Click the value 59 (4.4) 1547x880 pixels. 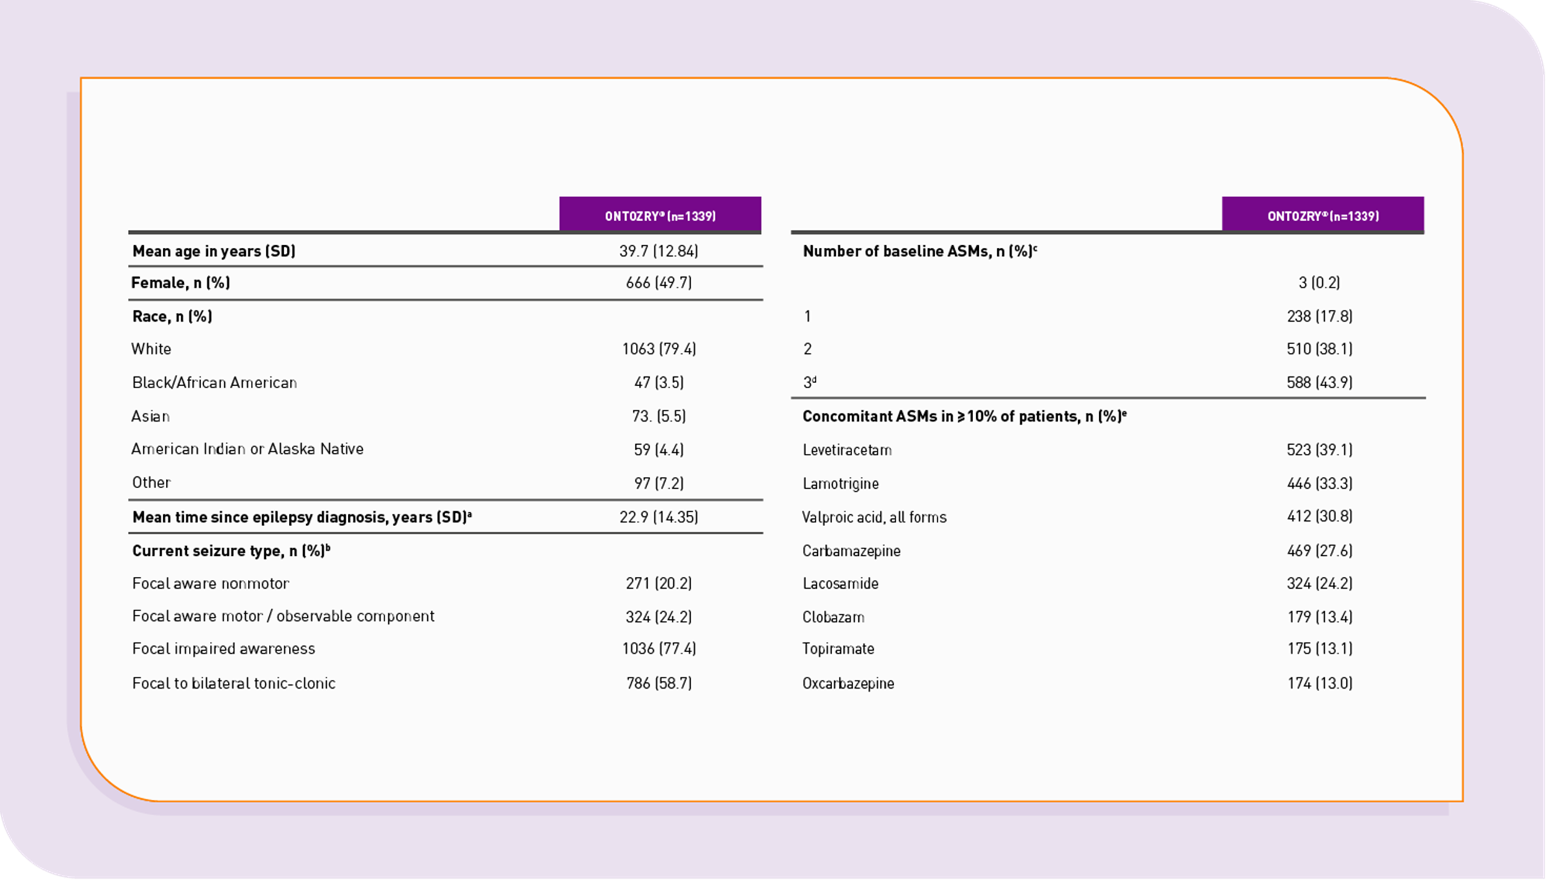(658, 450)
